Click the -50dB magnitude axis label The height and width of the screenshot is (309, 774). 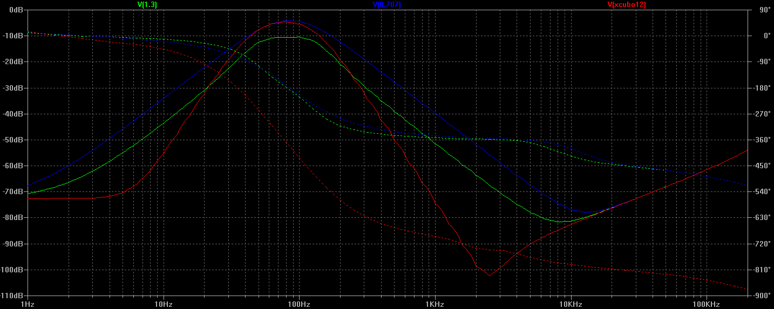pyautogui.click(x=14, y=140)
